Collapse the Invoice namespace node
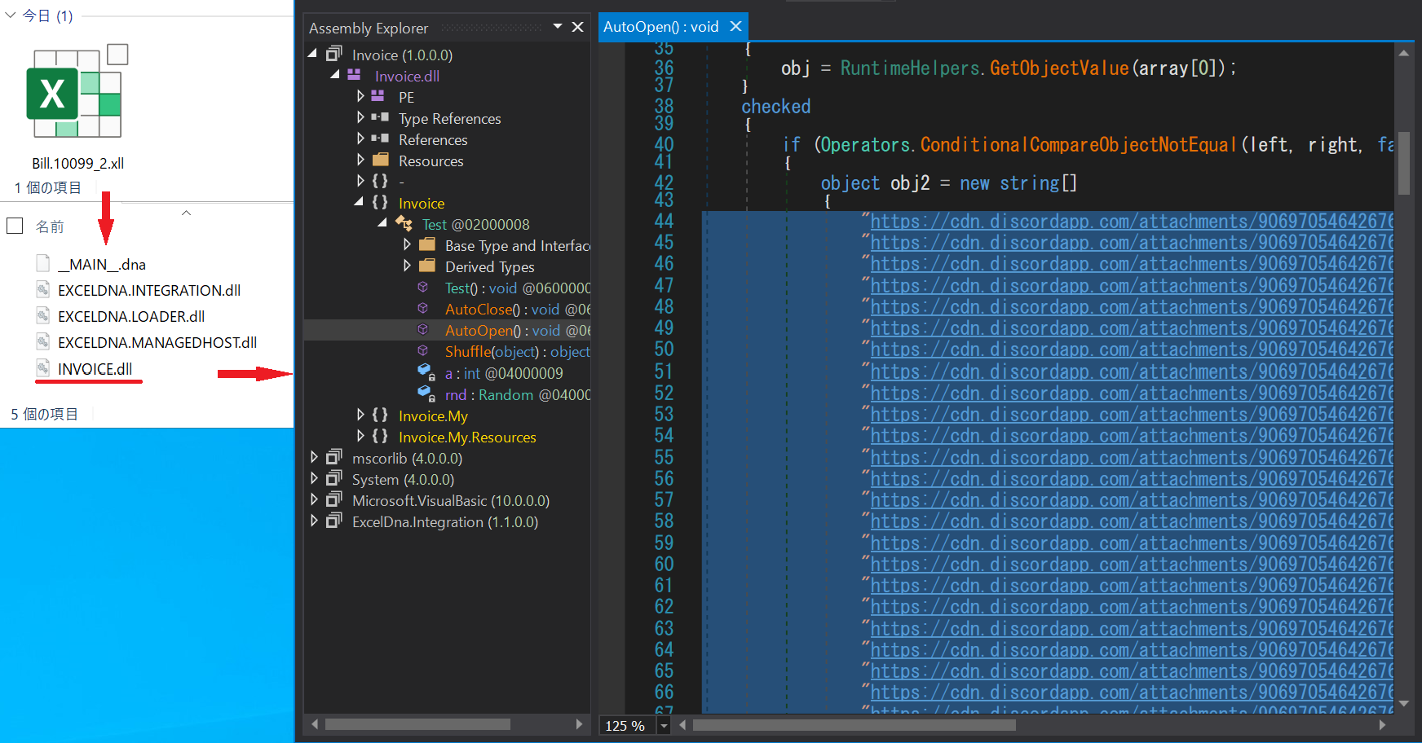 tap(359, 202)
